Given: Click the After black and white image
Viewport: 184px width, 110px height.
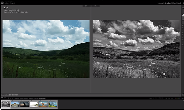Looking at the screenshot, I should click(x=136, y=49).
